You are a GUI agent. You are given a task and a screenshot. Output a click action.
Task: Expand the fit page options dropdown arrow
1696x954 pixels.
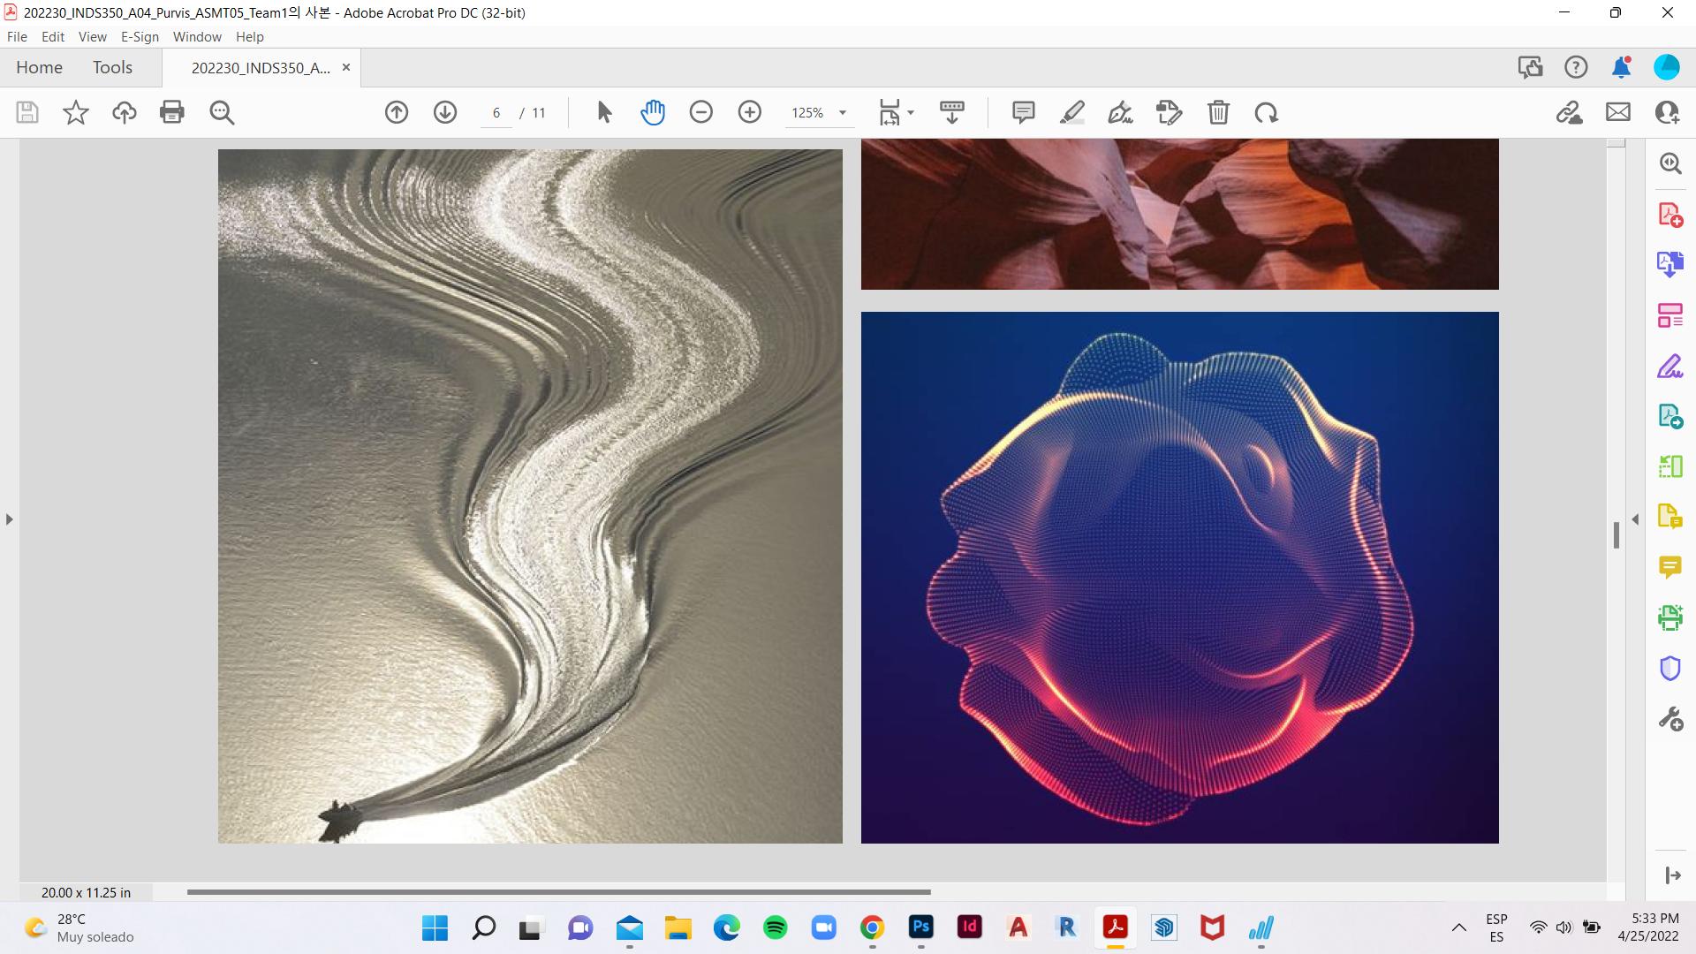911,113
